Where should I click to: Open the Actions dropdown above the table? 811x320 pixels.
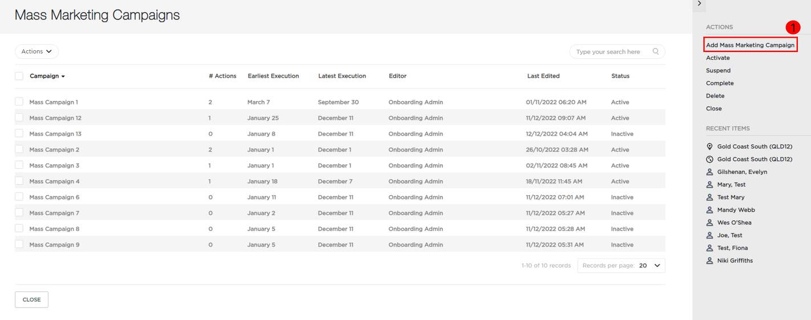click(x=36, y=51)
